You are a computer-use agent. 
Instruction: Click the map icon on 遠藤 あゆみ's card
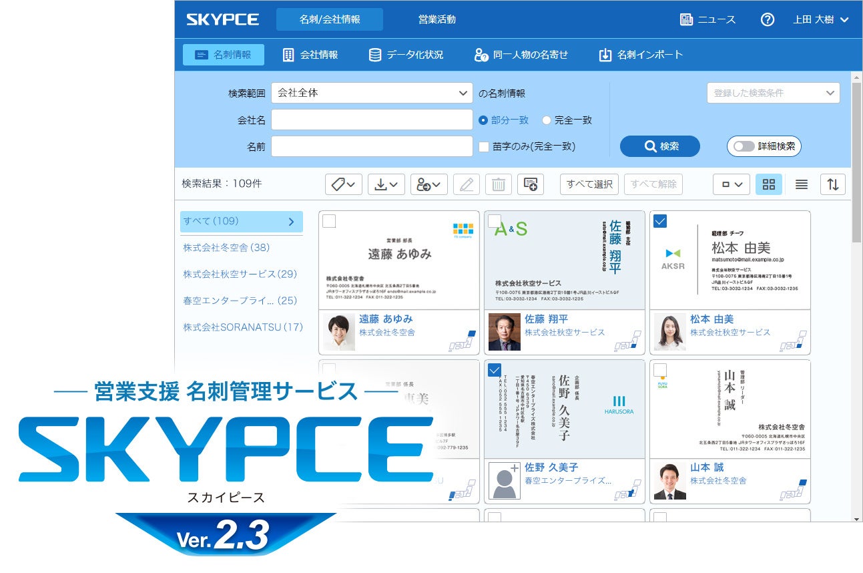pyautogui.click(x=462, y=341)
